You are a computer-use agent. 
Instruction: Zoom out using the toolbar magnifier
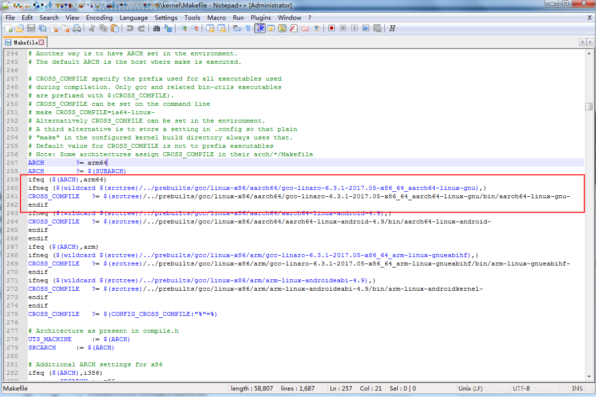[194, 28]
